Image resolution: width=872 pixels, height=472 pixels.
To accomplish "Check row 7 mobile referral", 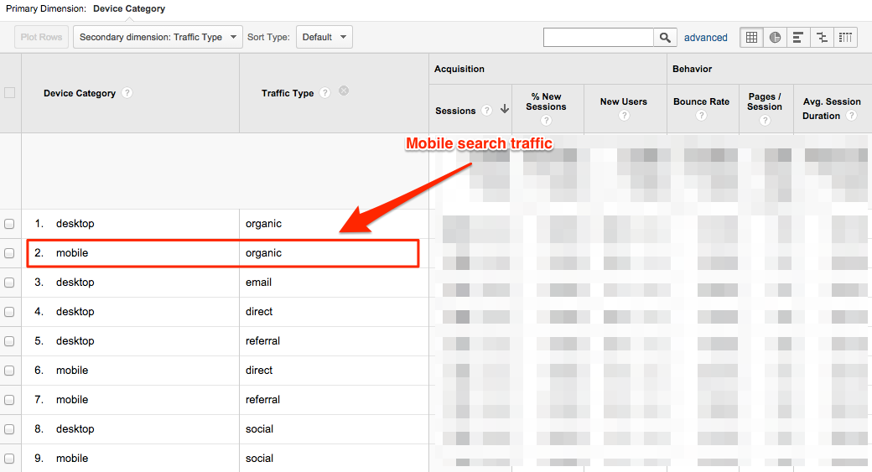I will pyautogui.click(x=9, y=400).
